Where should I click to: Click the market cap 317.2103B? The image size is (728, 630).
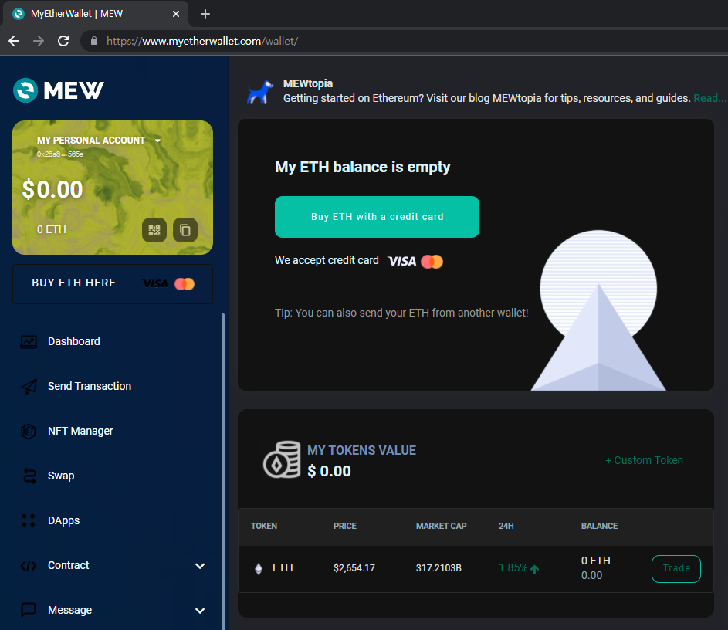click(438, 568)
